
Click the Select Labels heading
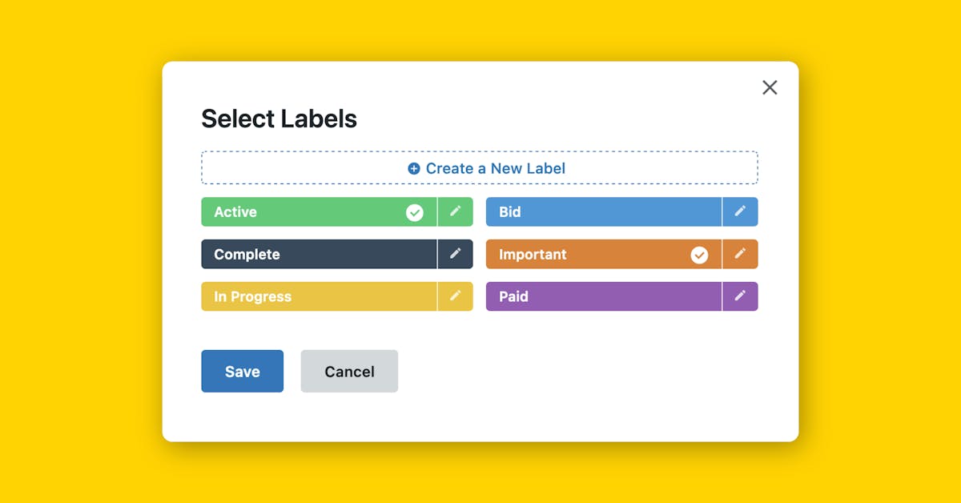(279, 119)
